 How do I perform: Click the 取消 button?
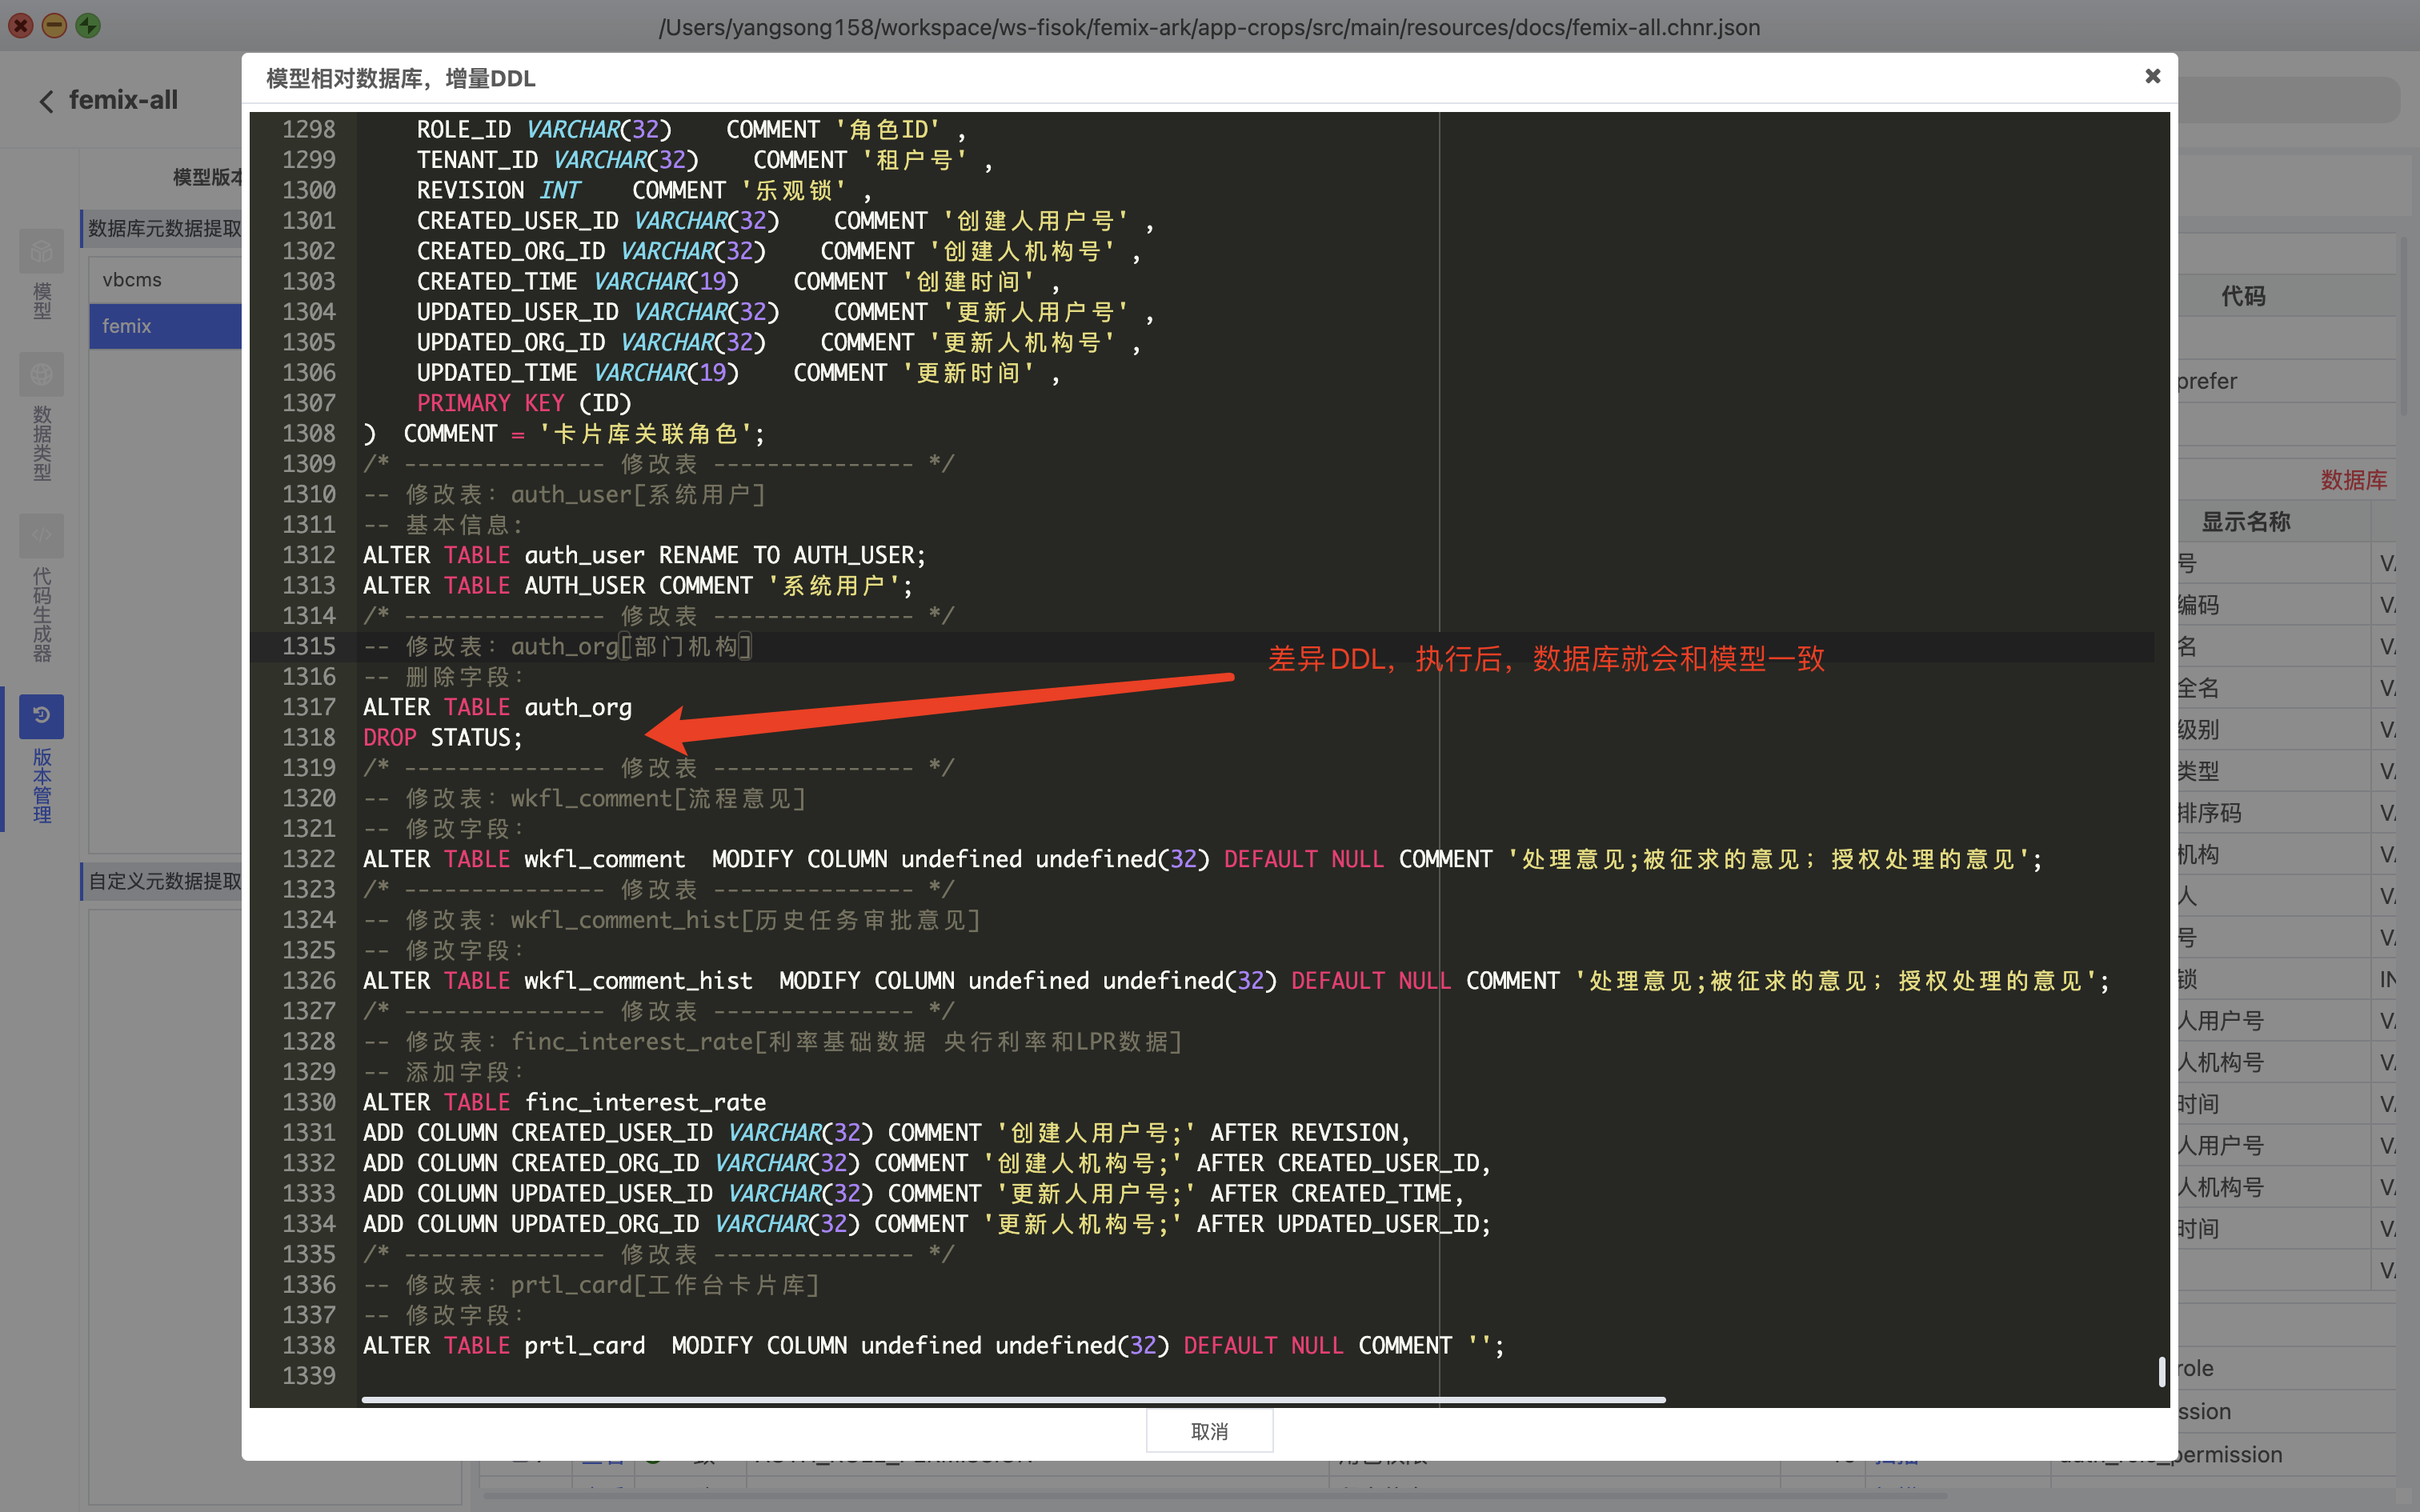(1208, 1431)
